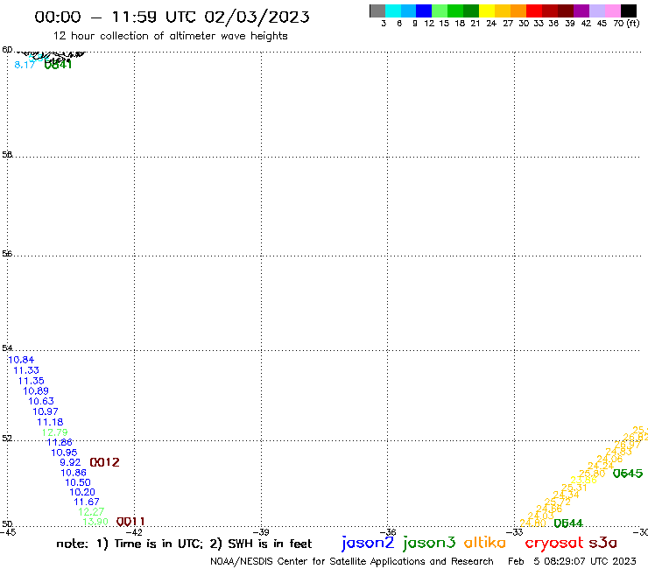
Task: Click the green time stamp '0645'
Action: 628,474
